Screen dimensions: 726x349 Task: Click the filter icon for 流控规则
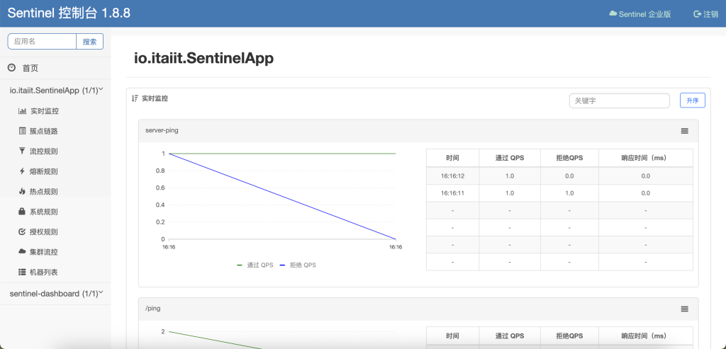click(x=22, y=151)
